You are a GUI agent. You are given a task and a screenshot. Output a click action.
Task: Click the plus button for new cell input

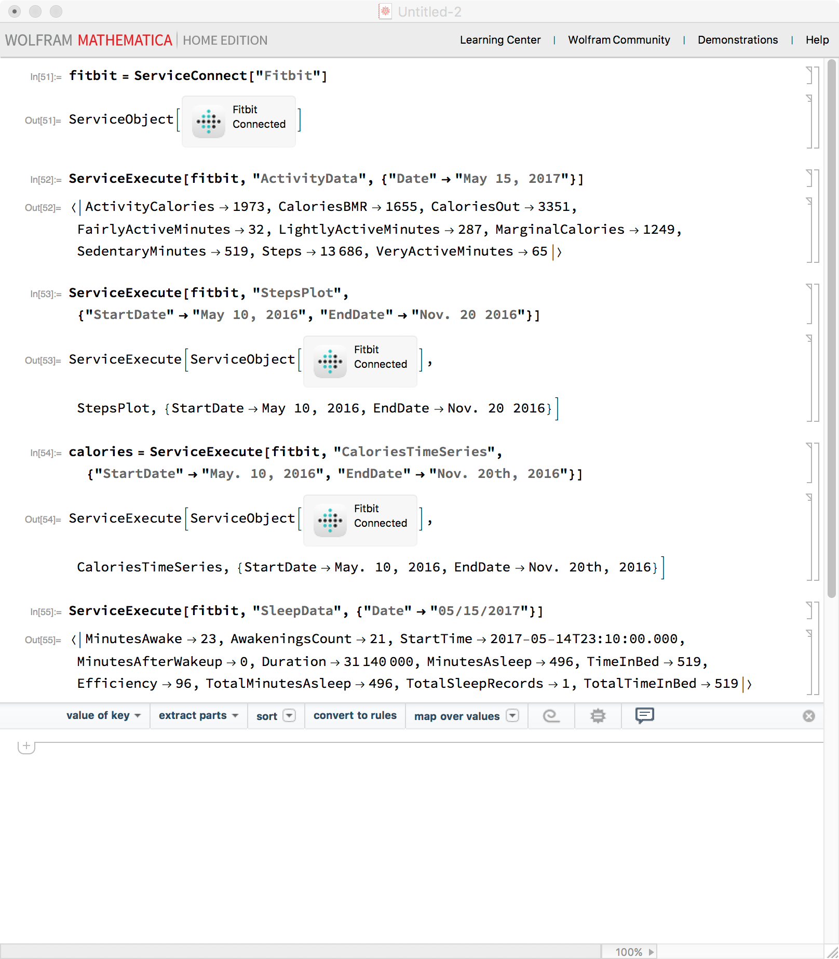coord(26,746)
